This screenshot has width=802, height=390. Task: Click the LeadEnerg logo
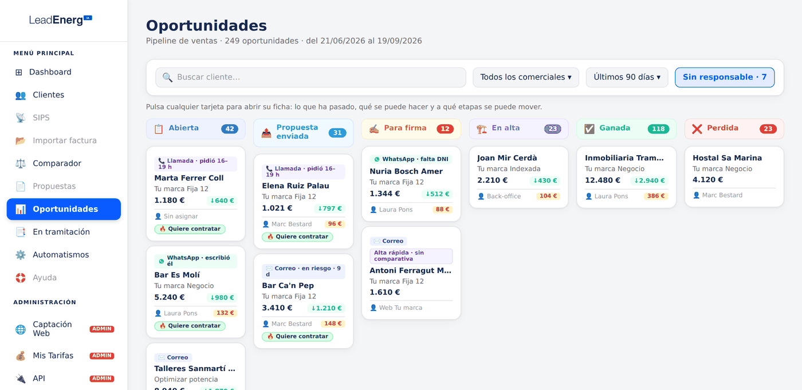pos(61,20)
